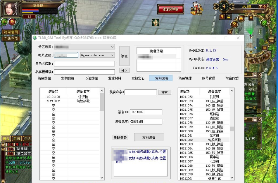Switch to the 角色数据 tab

pos(44,78)
